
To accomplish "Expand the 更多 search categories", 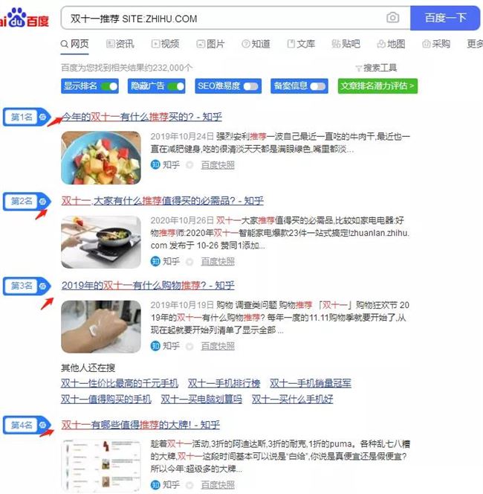I will click(x=475, y=44).
